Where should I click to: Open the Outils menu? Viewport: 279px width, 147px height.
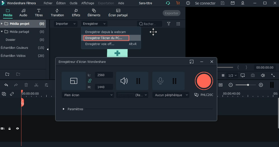pyautogui.click(x=74, y=3)
